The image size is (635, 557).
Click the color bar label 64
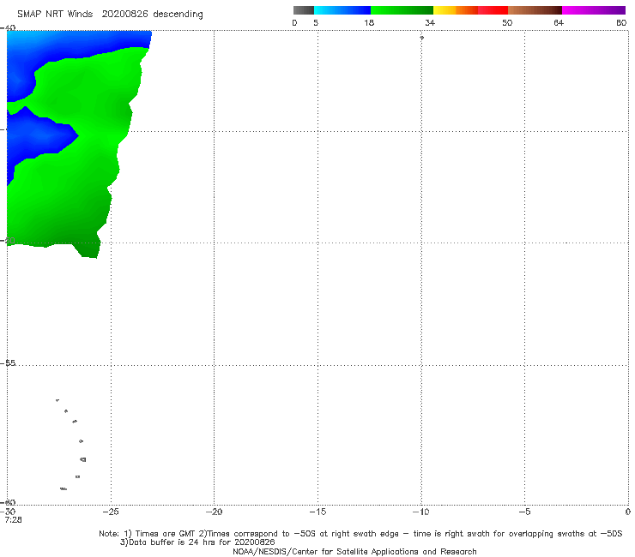coord(559,23)
